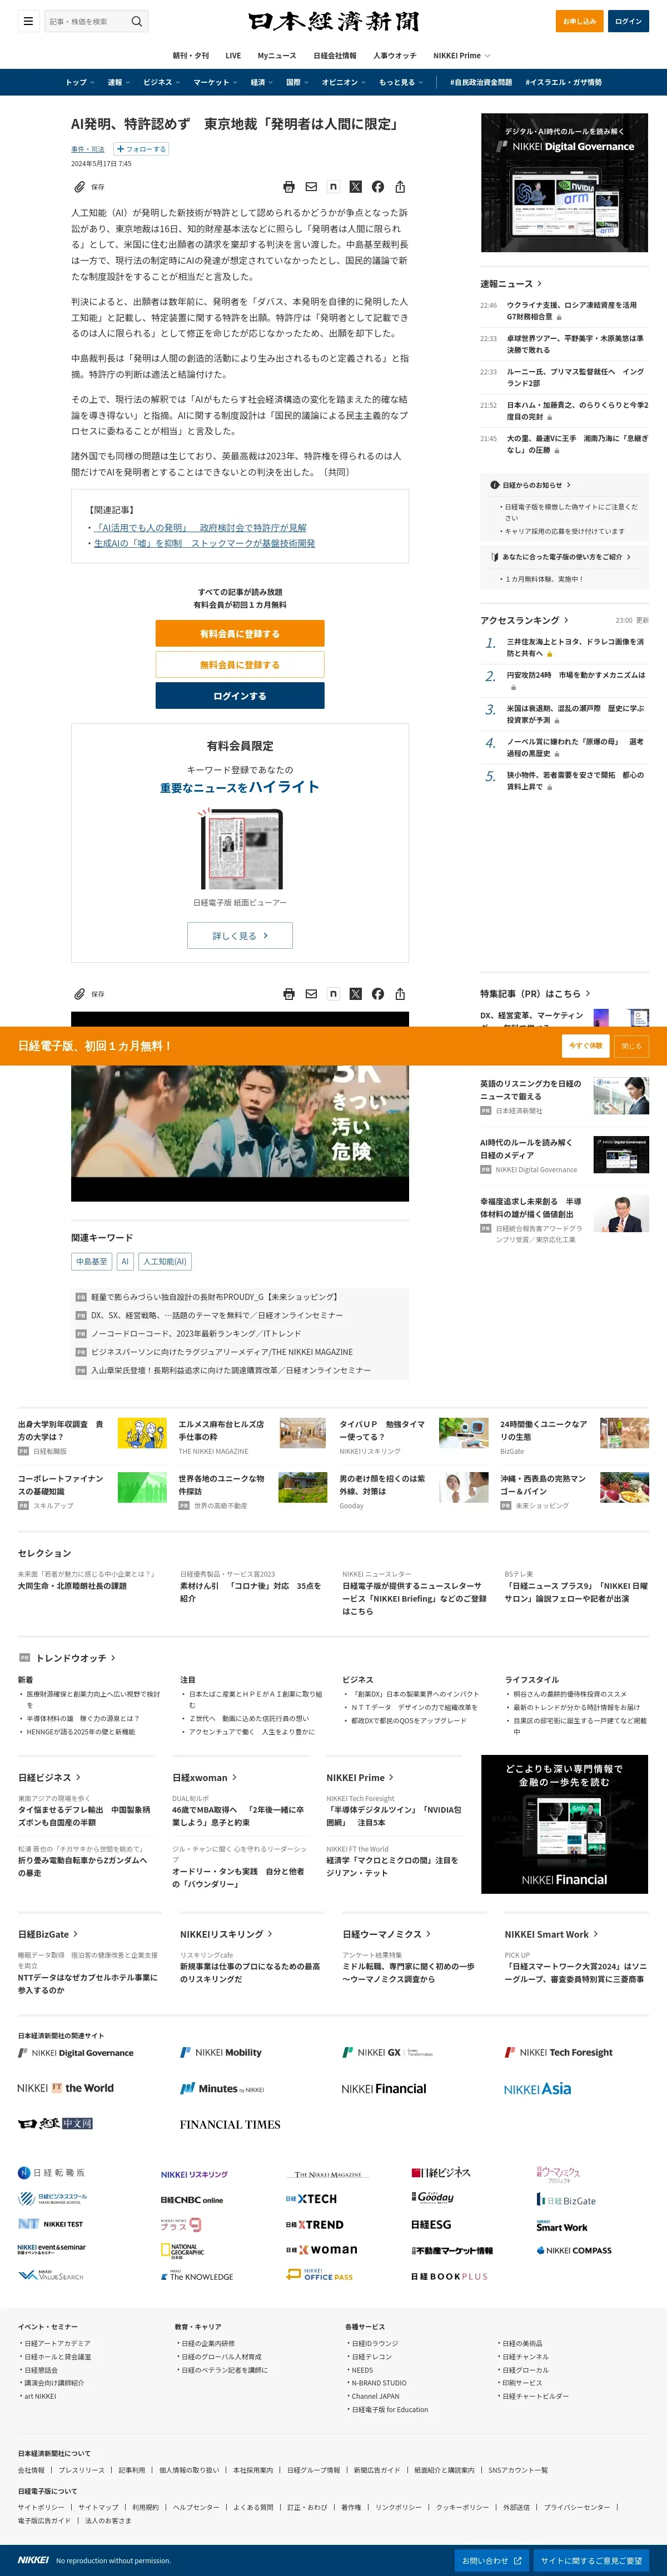Click the print icon above the video
Screen dimensions: 667x2576
[289, 994]
